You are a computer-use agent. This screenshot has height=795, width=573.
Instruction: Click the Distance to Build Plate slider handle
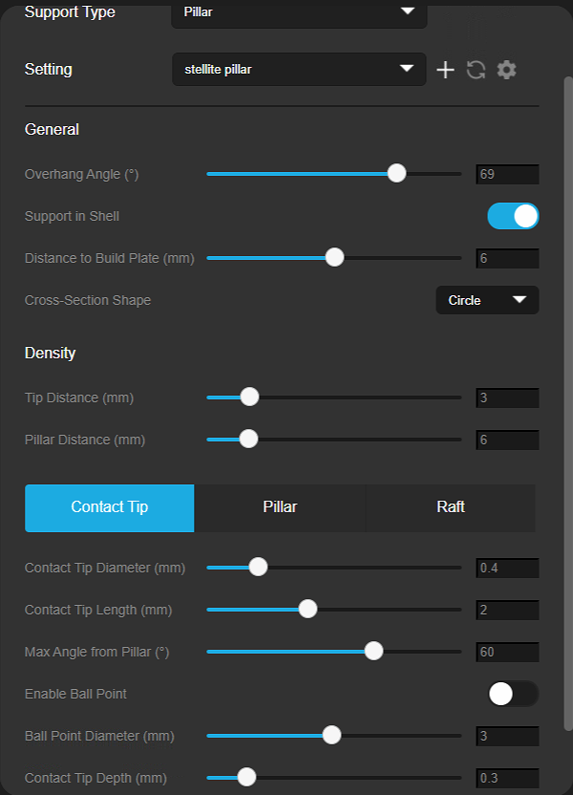334,258
